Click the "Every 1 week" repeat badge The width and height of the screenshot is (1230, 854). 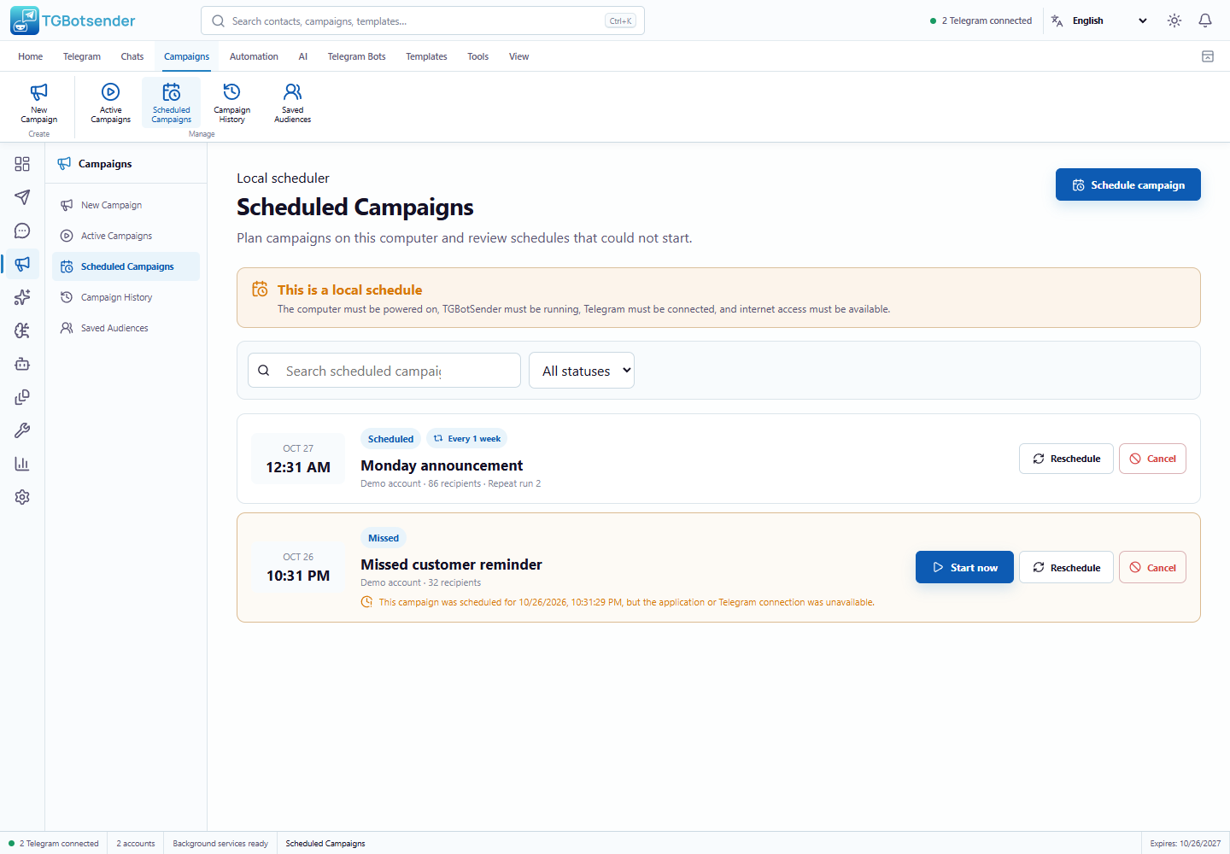pyautogui.click(x=466, y=439)
